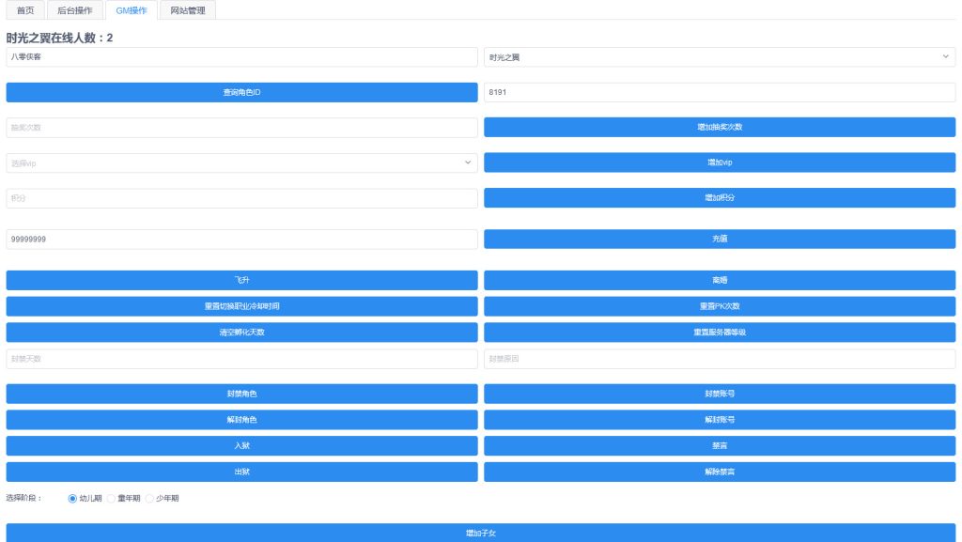Switch to the 首页 tab
Image resolution: width=962 pixels, height=542 pixels.
pos(25,10)
